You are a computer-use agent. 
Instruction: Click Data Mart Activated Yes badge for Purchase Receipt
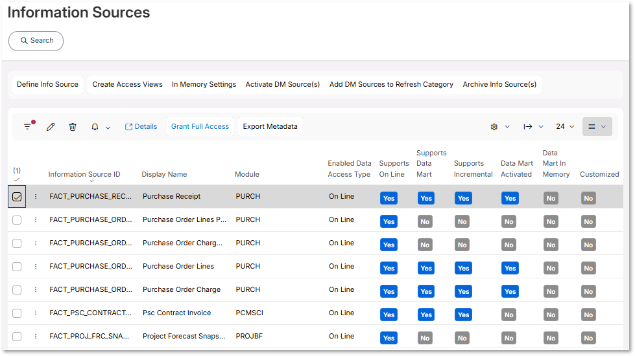coord(510,199)
